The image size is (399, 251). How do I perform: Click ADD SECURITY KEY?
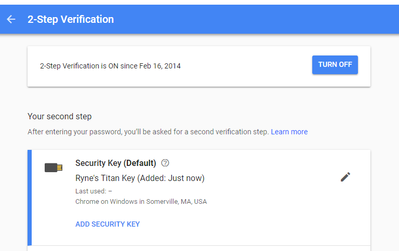click(x=108, y=224)
